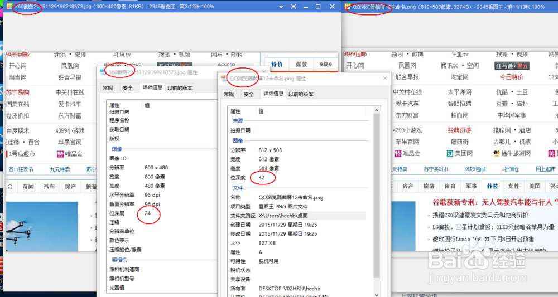Open the dropdown arrow in 360截图 viewer title bar

(281, 7)
